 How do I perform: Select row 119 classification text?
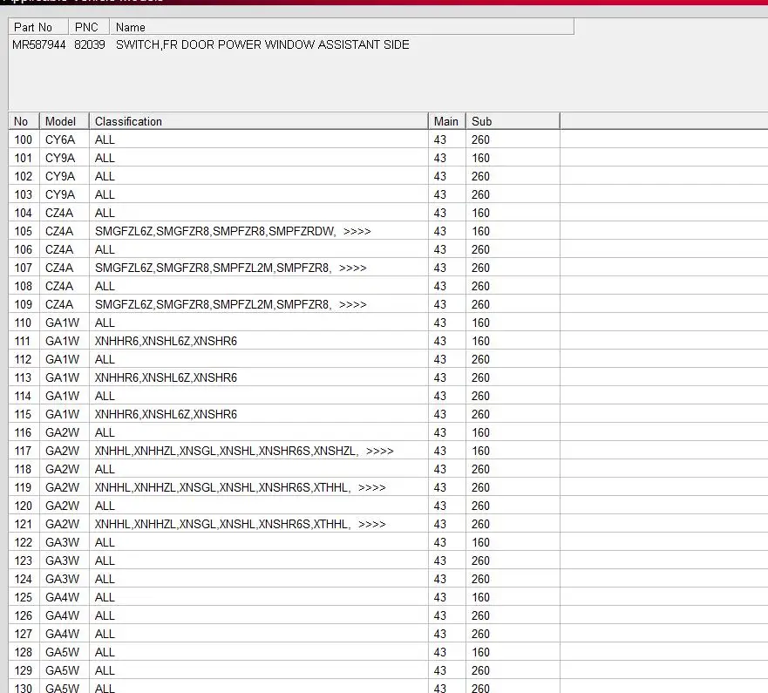pyautogui.click(x=241, y=488)
